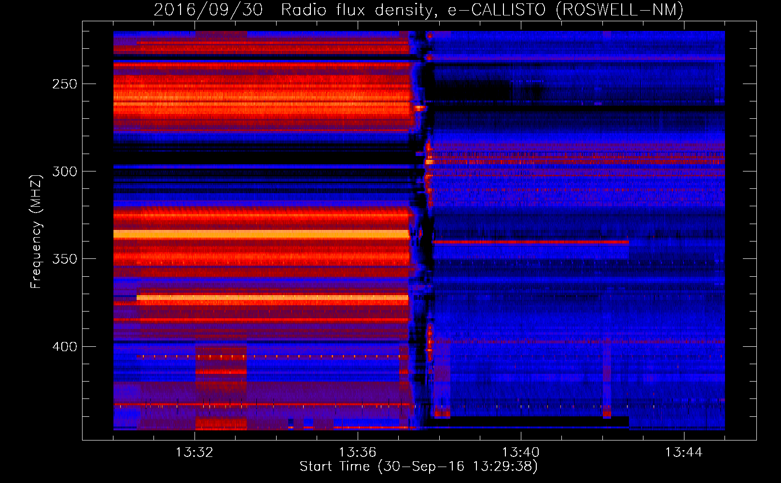Click the 13:36 time tick label
This screenshot has width=781, height=483.
tap(357, 453)
